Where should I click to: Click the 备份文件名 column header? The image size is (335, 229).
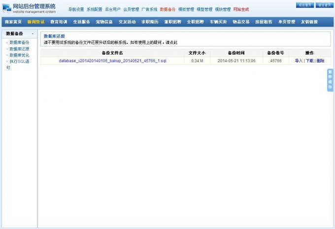(112, 53)
